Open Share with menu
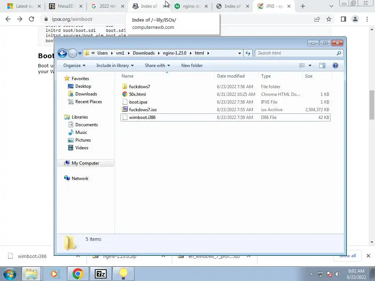 tap(157, 65)
